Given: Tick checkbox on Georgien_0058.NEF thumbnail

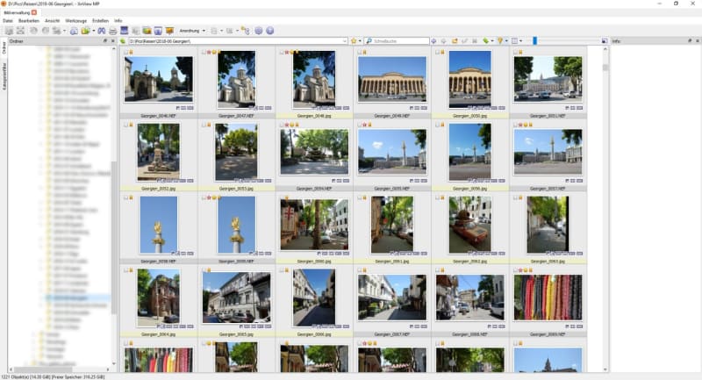Looking at the screenshot, I should pos(125,197).
